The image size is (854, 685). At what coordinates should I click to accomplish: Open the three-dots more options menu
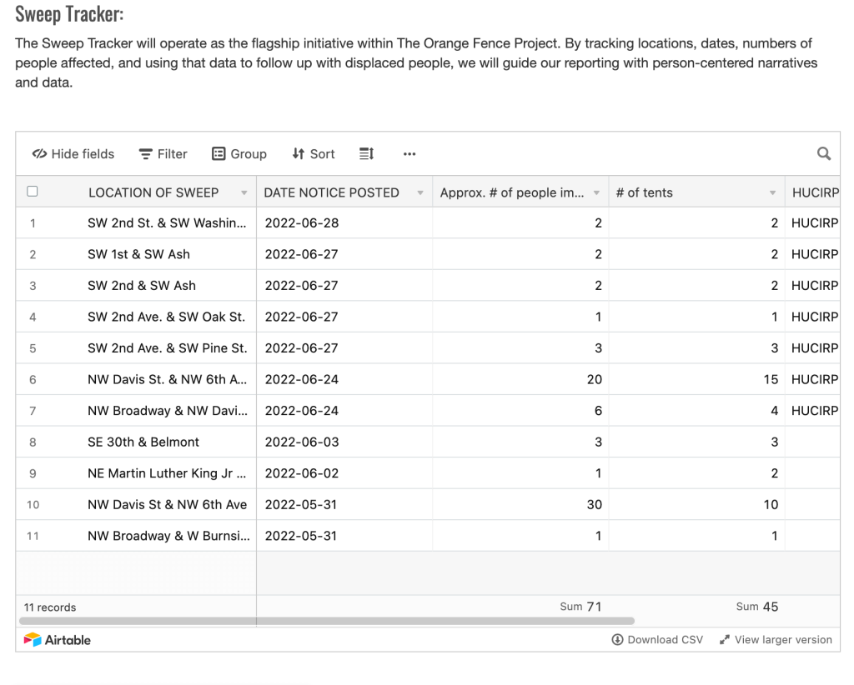pyautogui.click(x=409, y=154)
